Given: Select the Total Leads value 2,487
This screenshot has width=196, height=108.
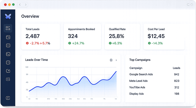Looking at the screenshot, I should point(33,36).
